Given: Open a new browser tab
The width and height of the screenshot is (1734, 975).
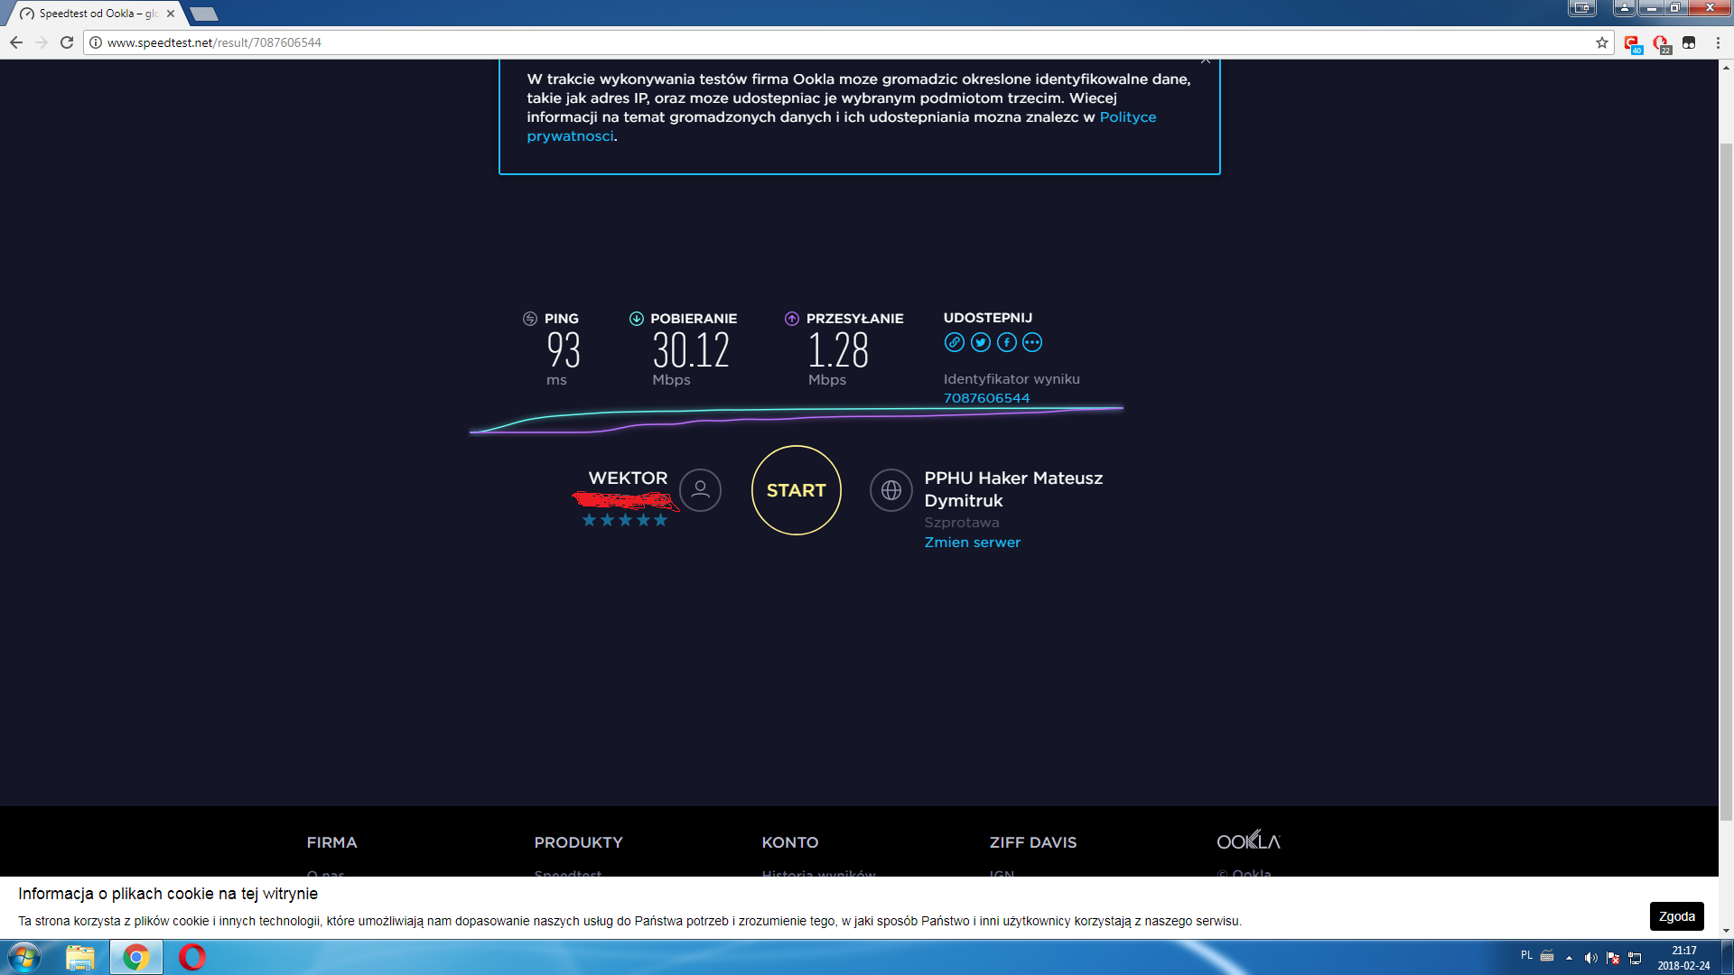Looking at the screenshot, I should coord(204,14).
